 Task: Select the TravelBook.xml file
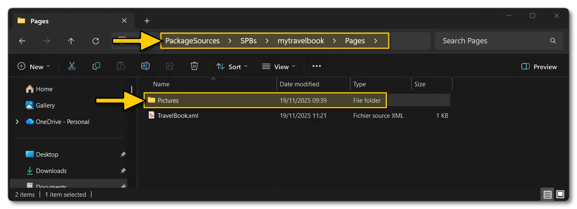pyautogui.click(x=297, y=116)
